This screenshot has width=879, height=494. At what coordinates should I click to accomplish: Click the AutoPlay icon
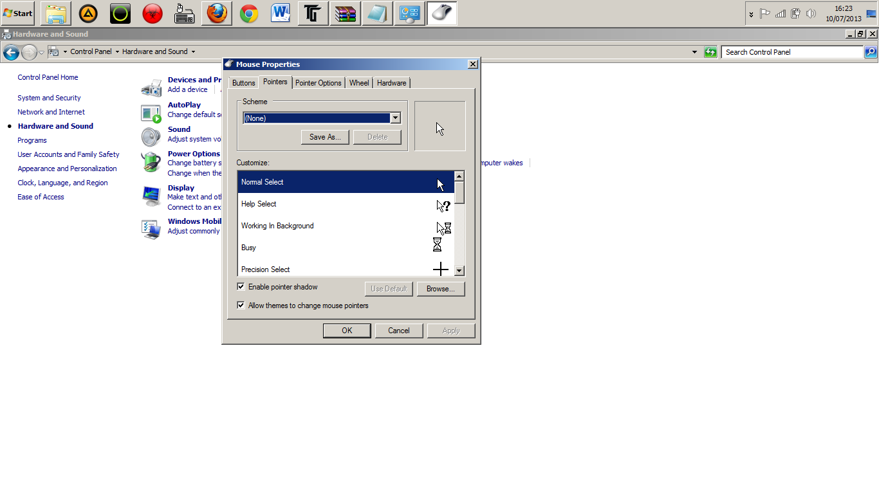point(151,113)
